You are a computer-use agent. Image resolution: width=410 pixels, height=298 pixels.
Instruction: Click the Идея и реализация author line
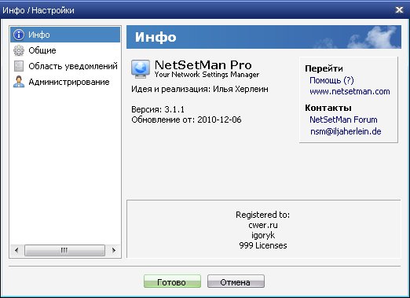tap(200, 90)
